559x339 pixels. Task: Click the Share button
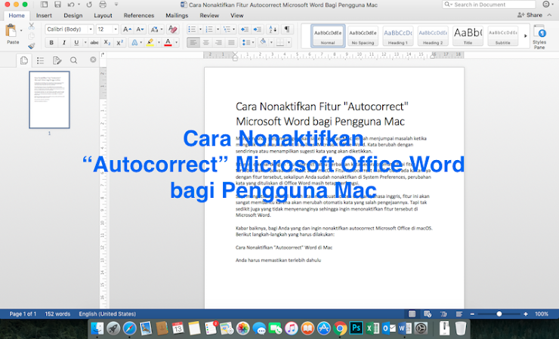(530, 15)
